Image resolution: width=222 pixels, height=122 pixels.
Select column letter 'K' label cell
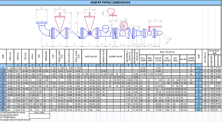(x=85, y=65)
